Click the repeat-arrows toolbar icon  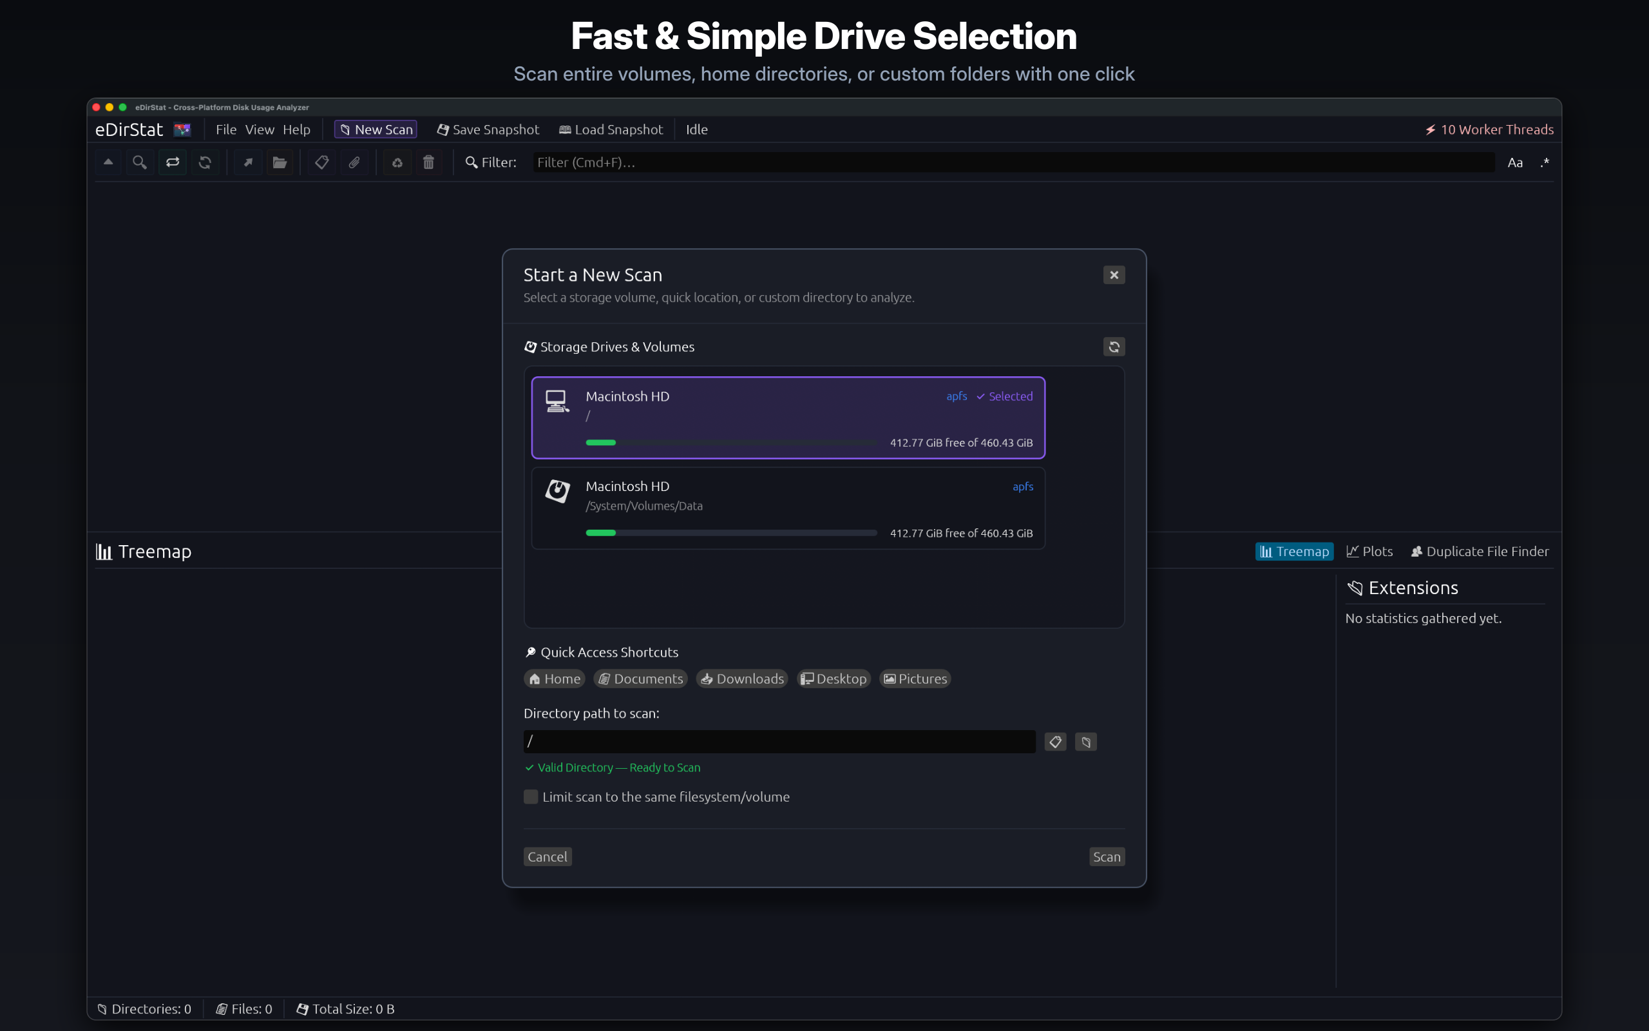173,162
